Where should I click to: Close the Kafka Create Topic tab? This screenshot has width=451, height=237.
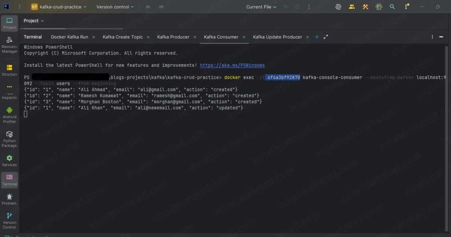pyautogui.click(x=148, y=37)
